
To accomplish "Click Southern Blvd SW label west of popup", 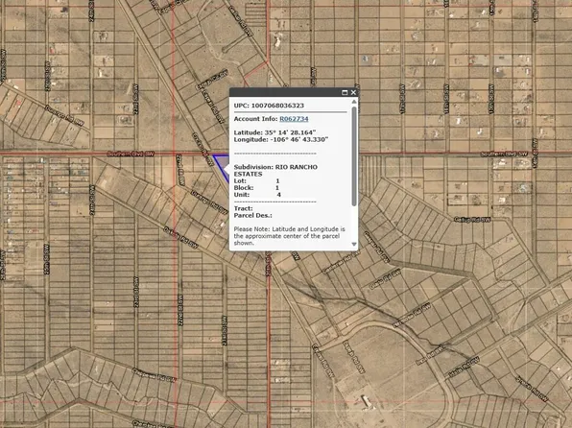I will pyautogui.click(x=131, y=154).
